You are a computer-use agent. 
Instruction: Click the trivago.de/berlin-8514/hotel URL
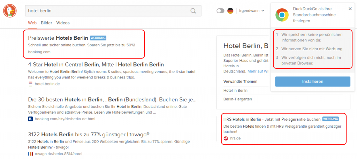click(59, 154)
